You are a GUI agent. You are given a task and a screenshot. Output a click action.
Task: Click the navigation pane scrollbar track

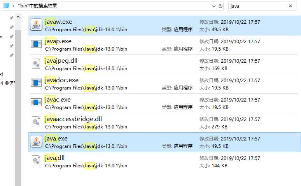18,108
